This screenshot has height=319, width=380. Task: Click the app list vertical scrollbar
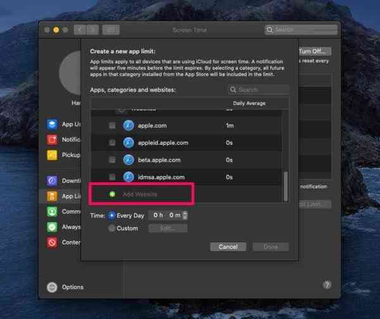pyautogui.click(x=286, y=187)
